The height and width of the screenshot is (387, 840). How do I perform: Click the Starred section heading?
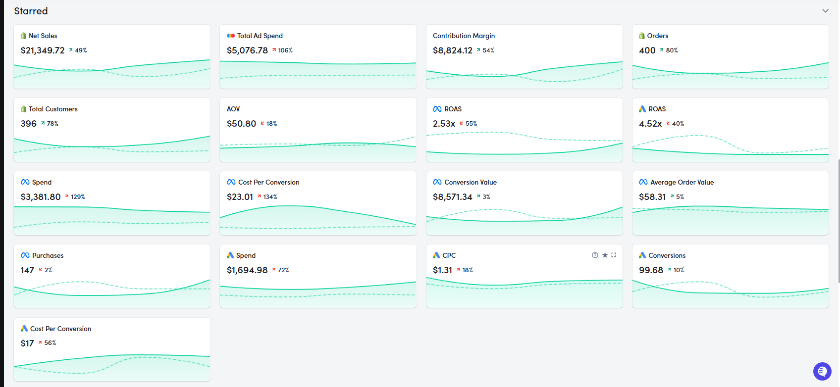point(31,11)
